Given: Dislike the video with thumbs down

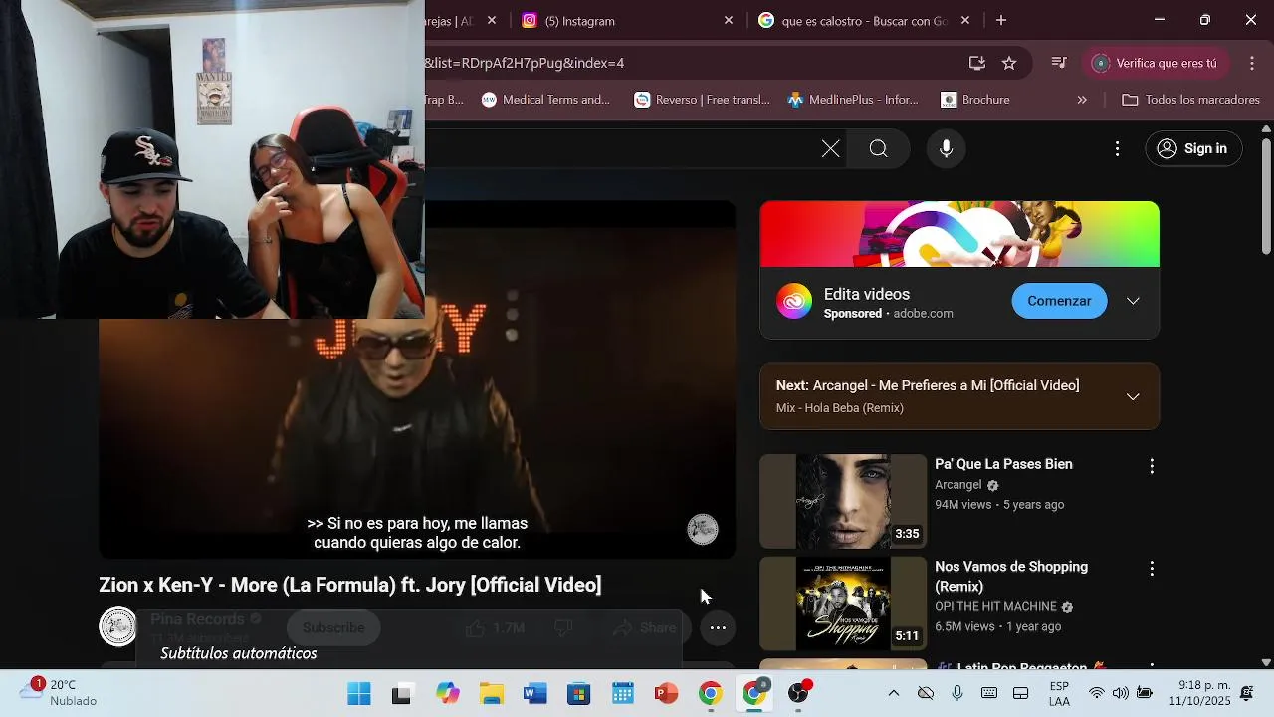Looking at the screenshot, I should (563, 628).
